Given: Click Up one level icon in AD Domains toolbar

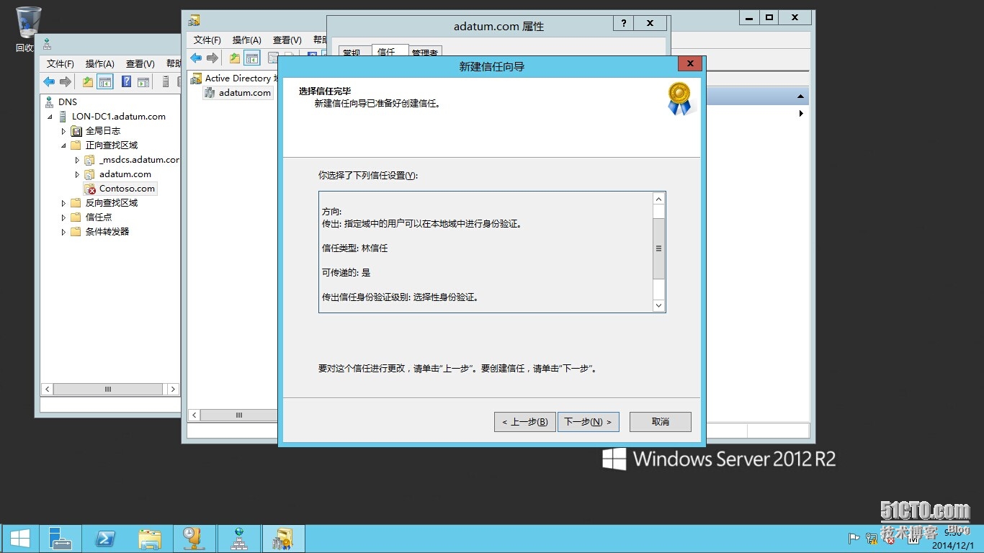Looking at the screenshot, I should click(235, 58).
